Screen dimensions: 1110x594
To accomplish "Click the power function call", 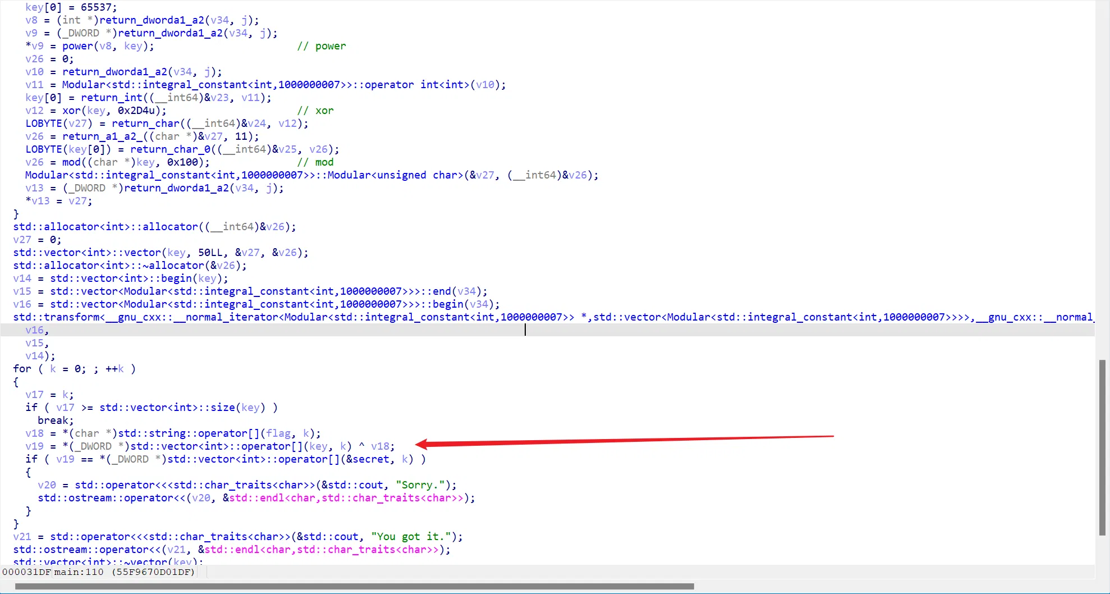I will (x=108, y=46).
